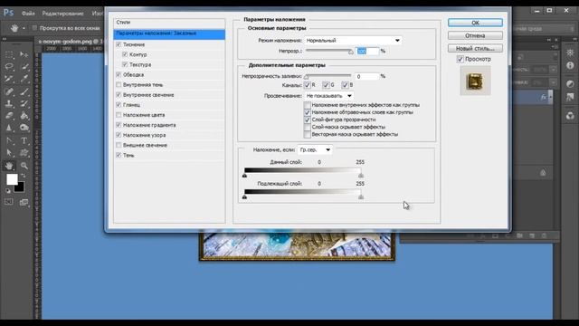Uncheck the R channel checkbox
This screenshot has width=579, height=326.
tap(308, 85)
